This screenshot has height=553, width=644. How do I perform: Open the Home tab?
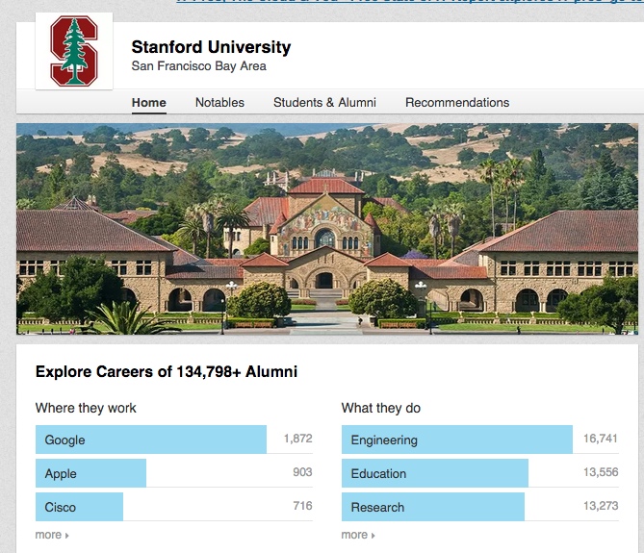[149, 103]
